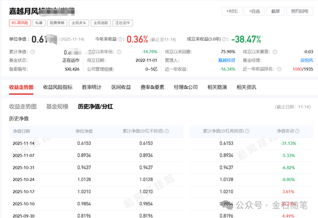Click the help icon in 累计净值(分红再投资) header
Viewport: 318px width, 218px height.
pyautogui.click(x=247, y=131)
